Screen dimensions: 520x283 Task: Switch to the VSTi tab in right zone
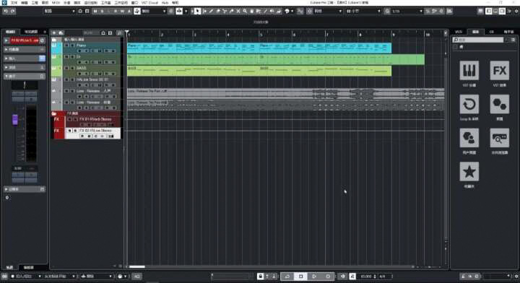click(459, 32)
